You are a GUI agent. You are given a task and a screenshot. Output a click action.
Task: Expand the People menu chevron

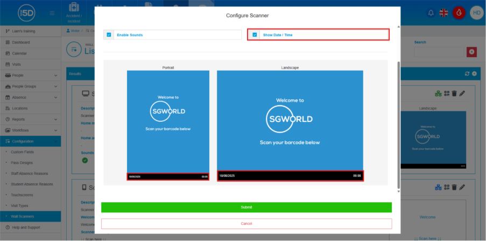click(56, 75)
